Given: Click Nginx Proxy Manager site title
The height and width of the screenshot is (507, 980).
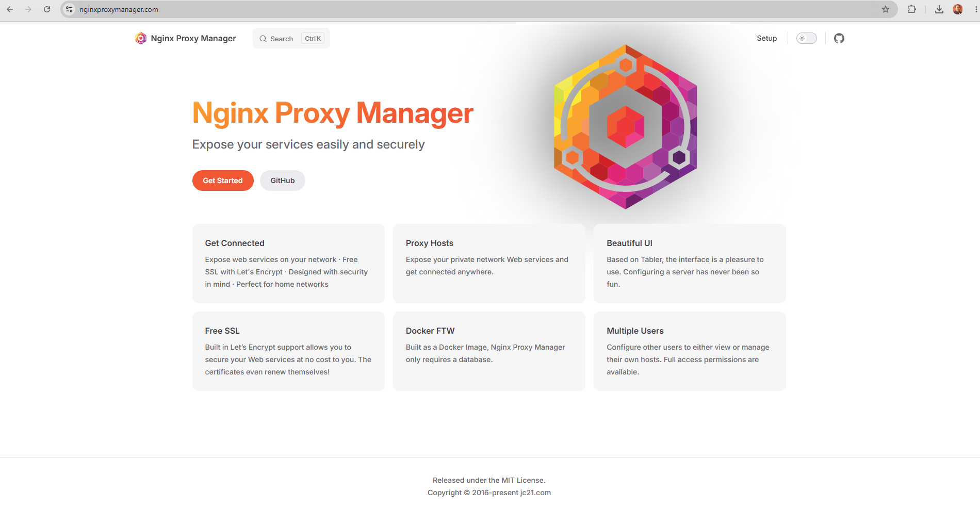Looking at the screenshot, I should 193,38.
